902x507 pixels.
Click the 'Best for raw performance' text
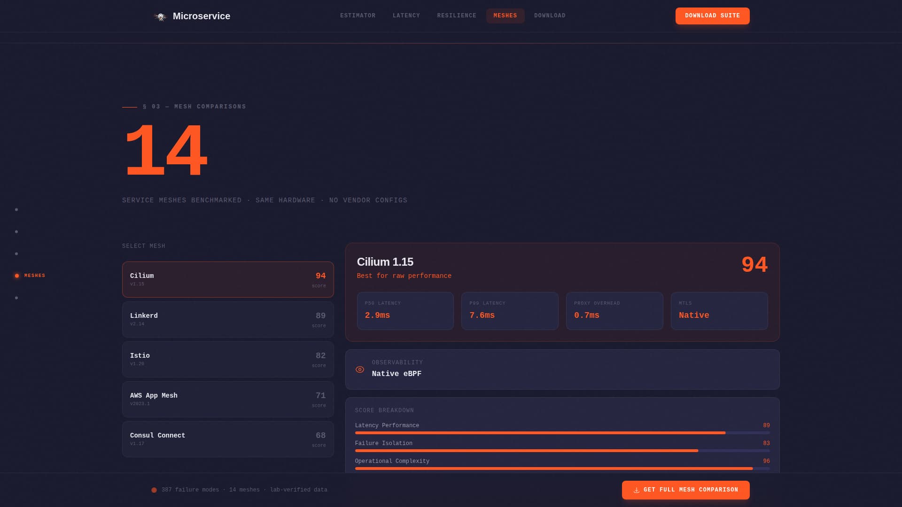pyautogui.click(x=404, y=276)
